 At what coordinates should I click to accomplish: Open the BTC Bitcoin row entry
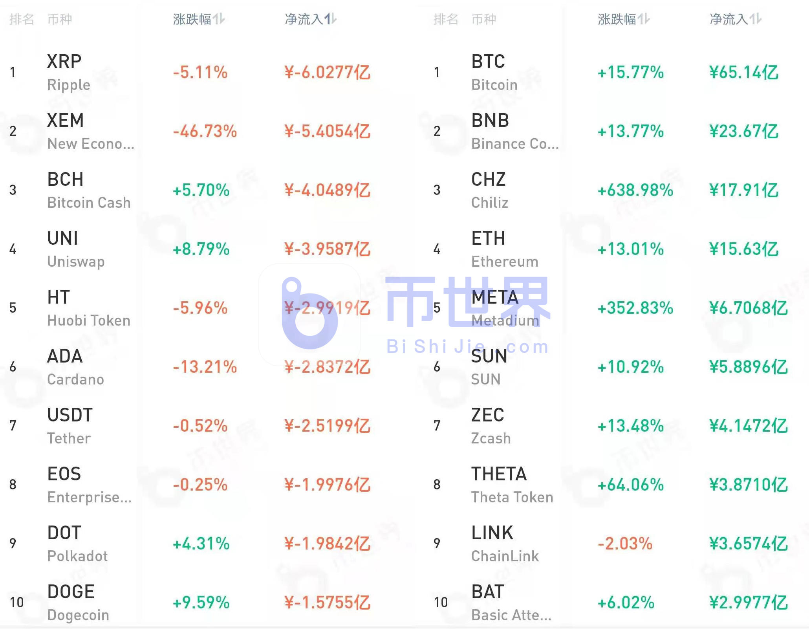pyautogui.click(x=488, y=72)
